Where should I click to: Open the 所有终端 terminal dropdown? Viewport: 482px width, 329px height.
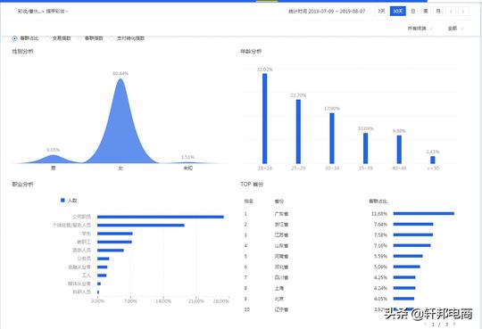420,29
